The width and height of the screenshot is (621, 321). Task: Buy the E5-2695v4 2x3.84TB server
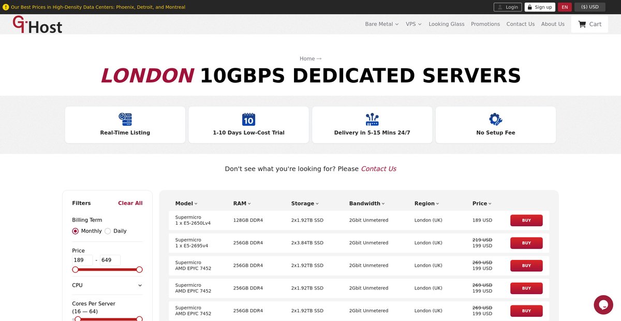click(526, 243)
